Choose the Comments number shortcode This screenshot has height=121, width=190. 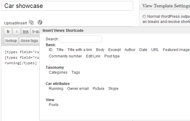tap(65, 56)
